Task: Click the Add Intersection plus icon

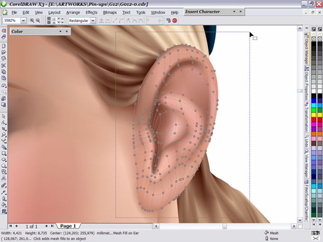Action: [x=101, y=21]
